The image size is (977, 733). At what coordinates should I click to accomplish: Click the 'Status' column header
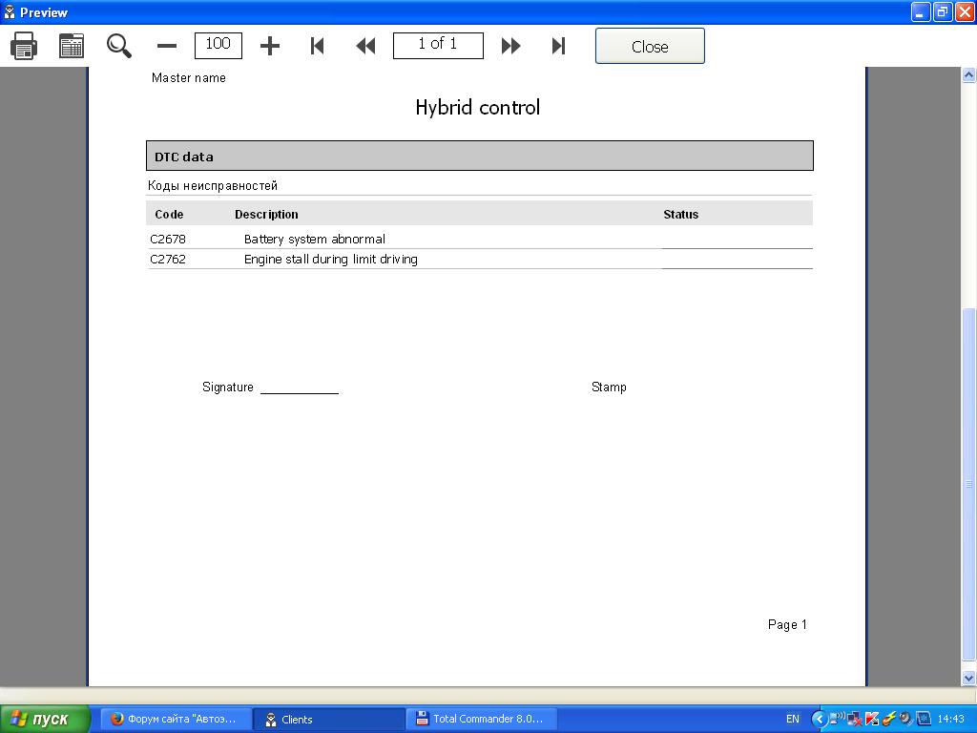point(681,215)
